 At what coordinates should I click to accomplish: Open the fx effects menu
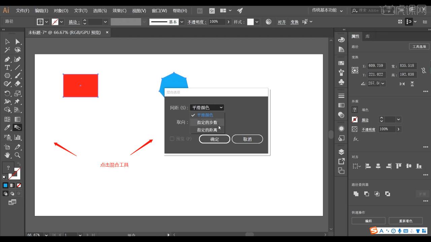click(x=356, y=139)
